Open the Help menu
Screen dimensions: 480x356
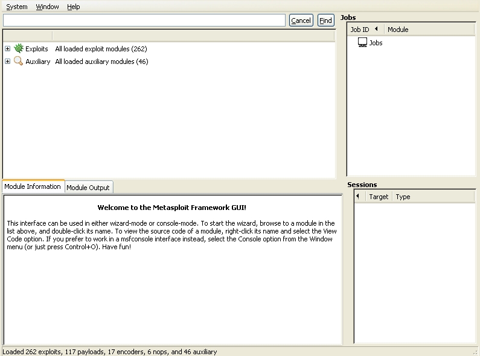pyautogui.click(x=74, y=7)
